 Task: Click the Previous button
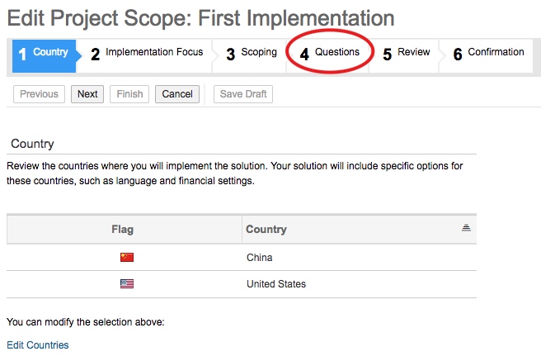[39, 94]
